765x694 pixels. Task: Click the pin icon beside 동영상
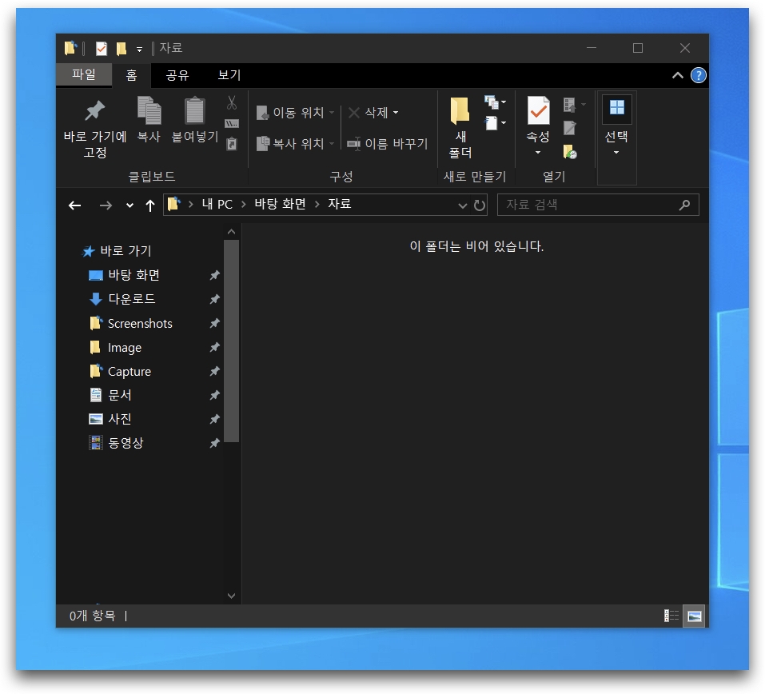pyautogui.click(x=214, y=443)
